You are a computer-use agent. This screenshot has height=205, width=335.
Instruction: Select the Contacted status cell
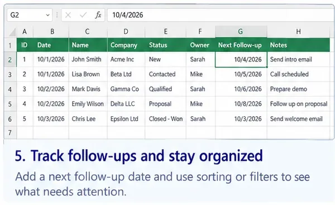[166, 74]
